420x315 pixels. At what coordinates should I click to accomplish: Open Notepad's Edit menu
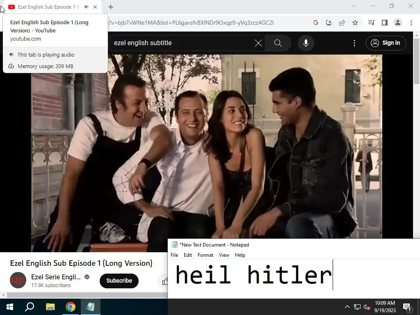tap(188, 255)
